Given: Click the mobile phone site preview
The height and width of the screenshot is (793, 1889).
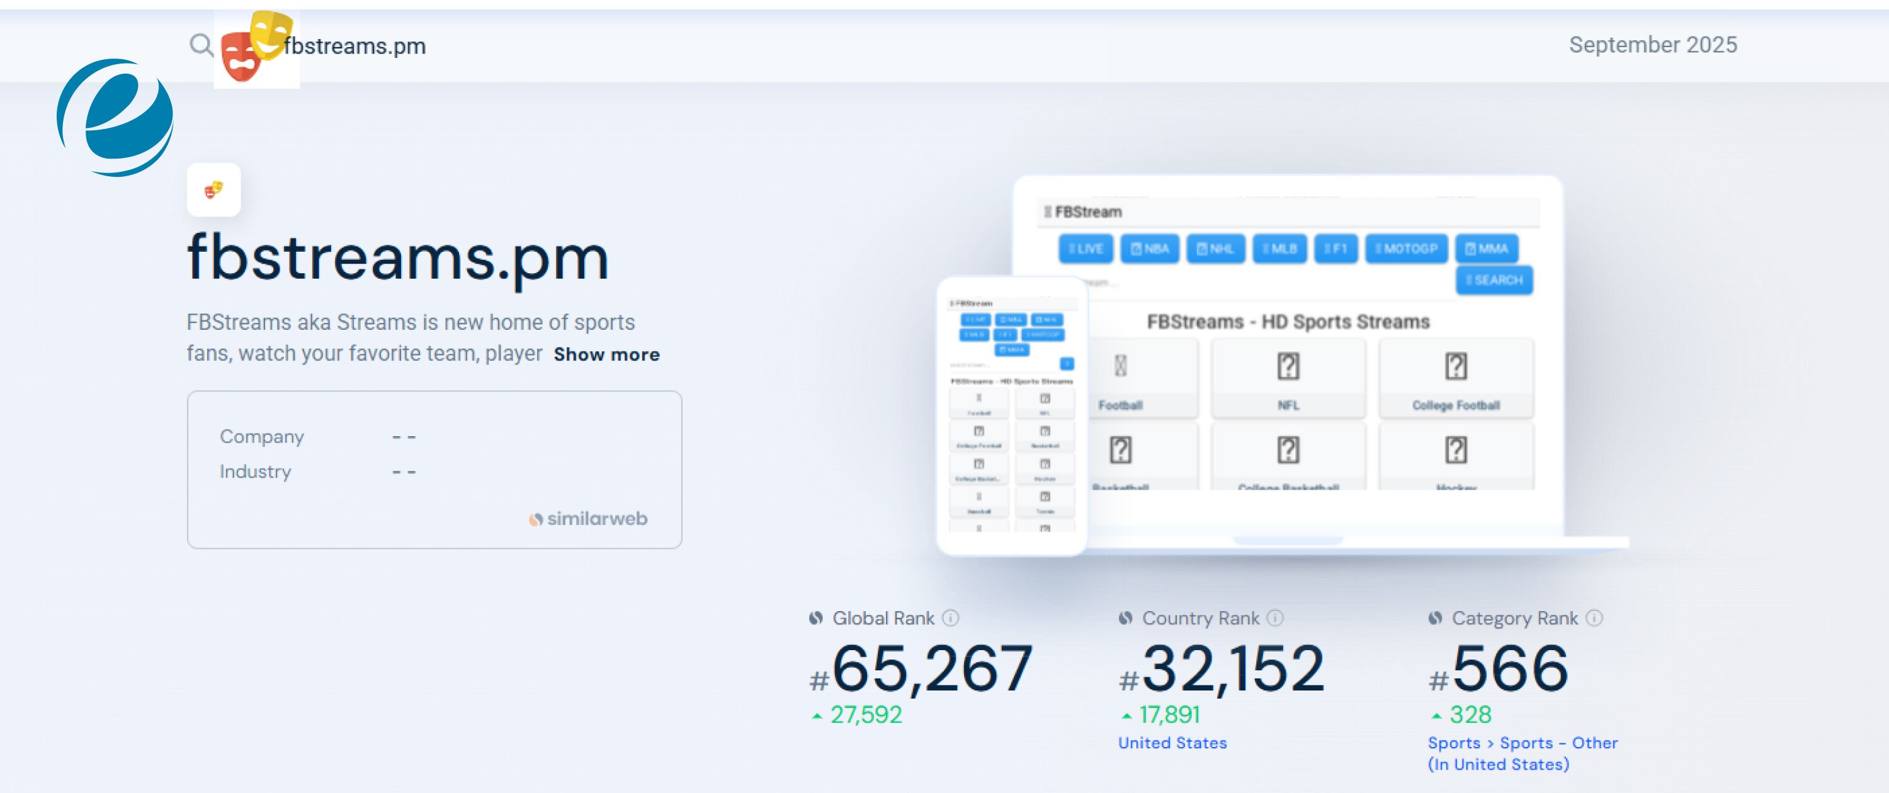Looking at the screenshot, I should click(x=1011, y=415).
